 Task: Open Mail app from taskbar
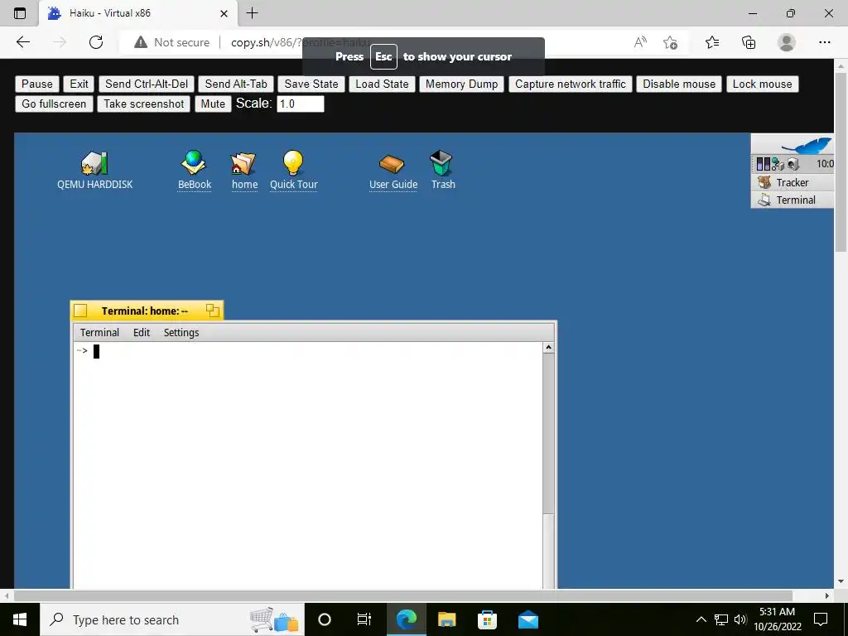coord(528,619)
